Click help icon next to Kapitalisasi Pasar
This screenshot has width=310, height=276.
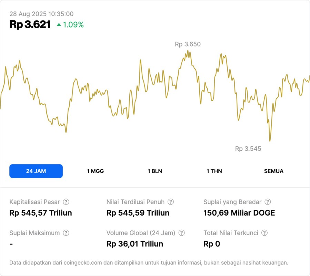66,202
